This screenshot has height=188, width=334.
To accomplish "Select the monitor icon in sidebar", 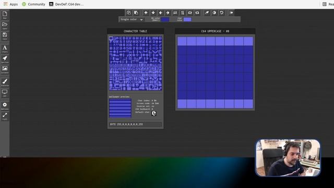I will [x=5, y=93].
